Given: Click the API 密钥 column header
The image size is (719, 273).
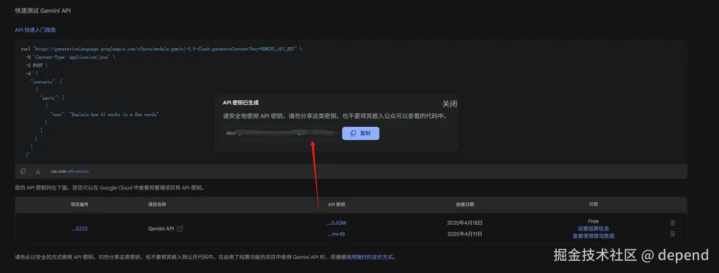Looking at the screenshot, I should click(x=336, y=205).
